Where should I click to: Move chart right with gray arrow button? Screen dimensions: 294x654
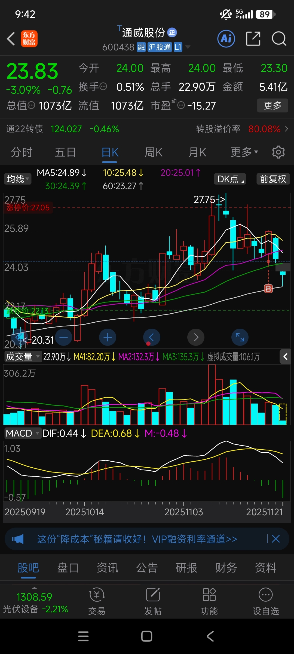(x=196, y=337)
